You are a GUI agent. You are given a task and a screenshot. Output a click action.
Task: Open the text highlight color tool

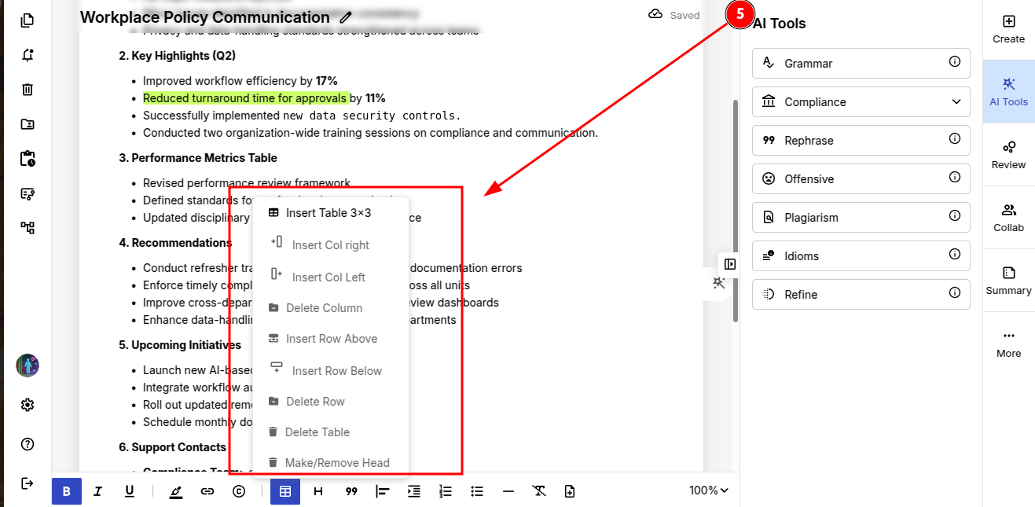coord(176,490)
